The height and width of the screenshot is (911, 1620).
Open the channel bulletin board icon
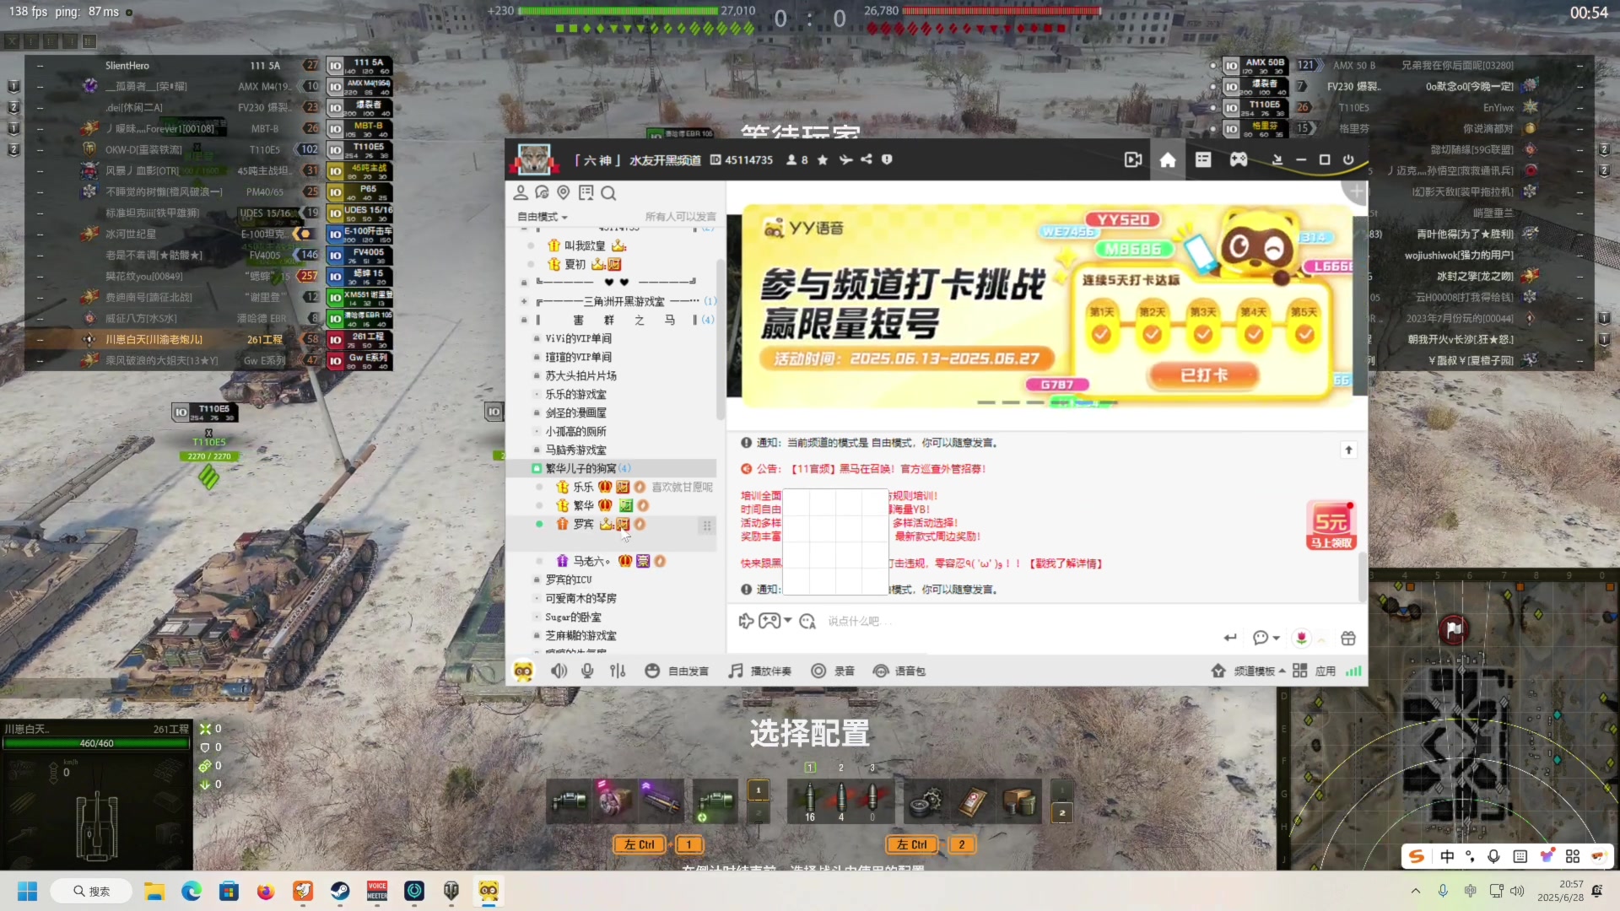tap(586, 193)
